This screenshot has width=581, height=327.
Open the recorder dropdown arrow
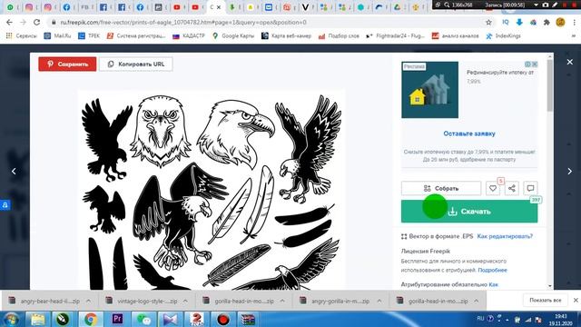click(536, 5)
